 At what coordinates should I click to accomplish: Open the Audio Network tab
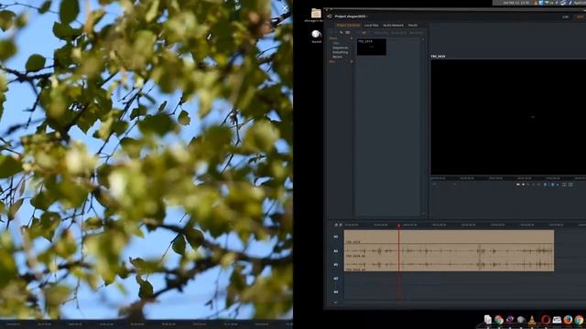393,26
